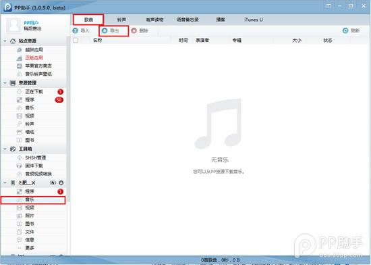Open 照片 photos on the device
The image size is (371, 265).
click(30, 216)
